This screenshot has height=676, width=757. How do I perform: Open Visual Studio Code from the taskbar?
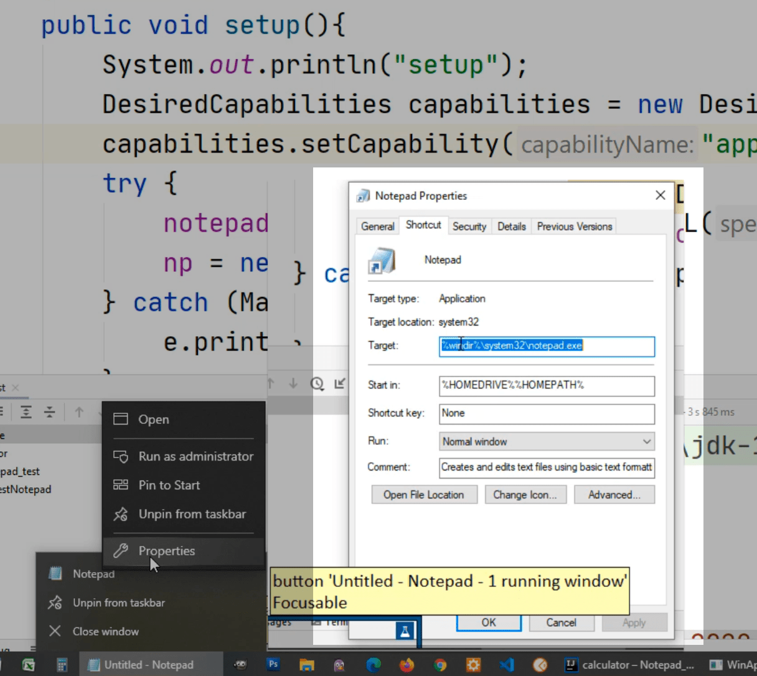coord(507,665)
